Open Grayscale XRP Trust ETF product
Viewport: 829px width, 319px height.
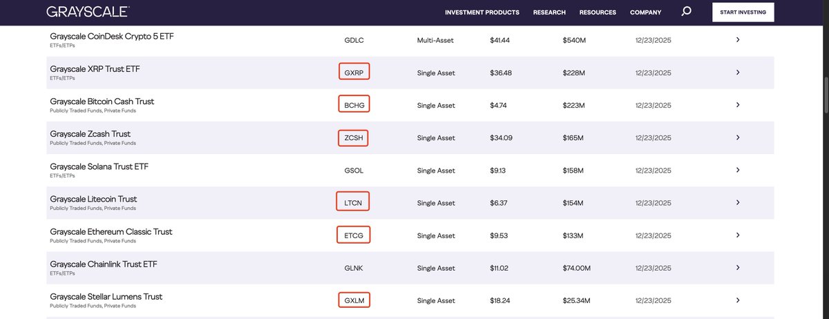tap(95, 69)
